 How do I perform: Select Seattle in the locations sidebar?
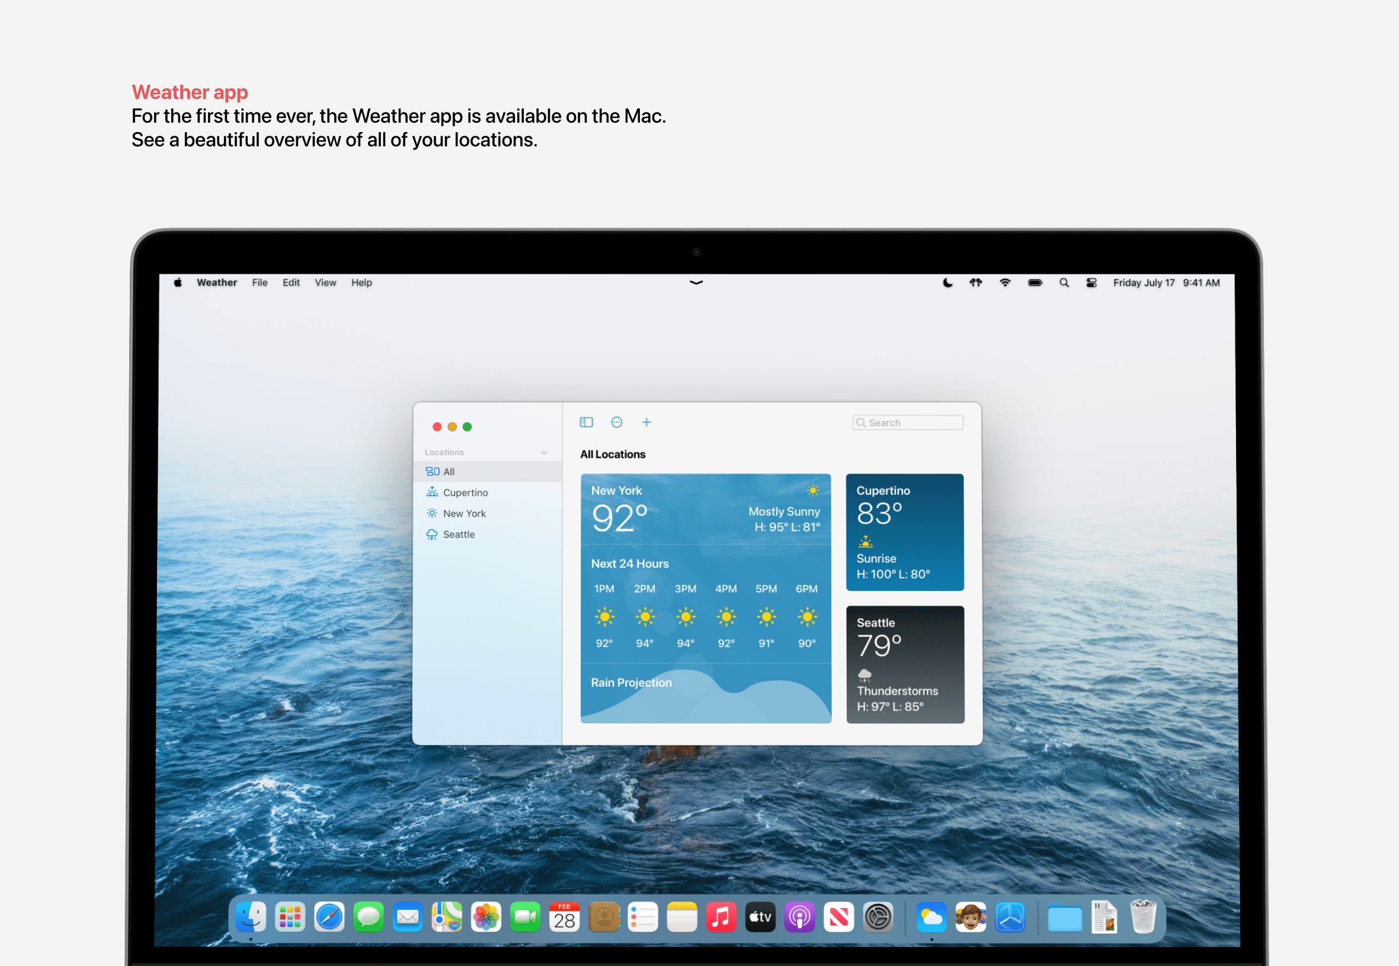(x=458, y=535)
